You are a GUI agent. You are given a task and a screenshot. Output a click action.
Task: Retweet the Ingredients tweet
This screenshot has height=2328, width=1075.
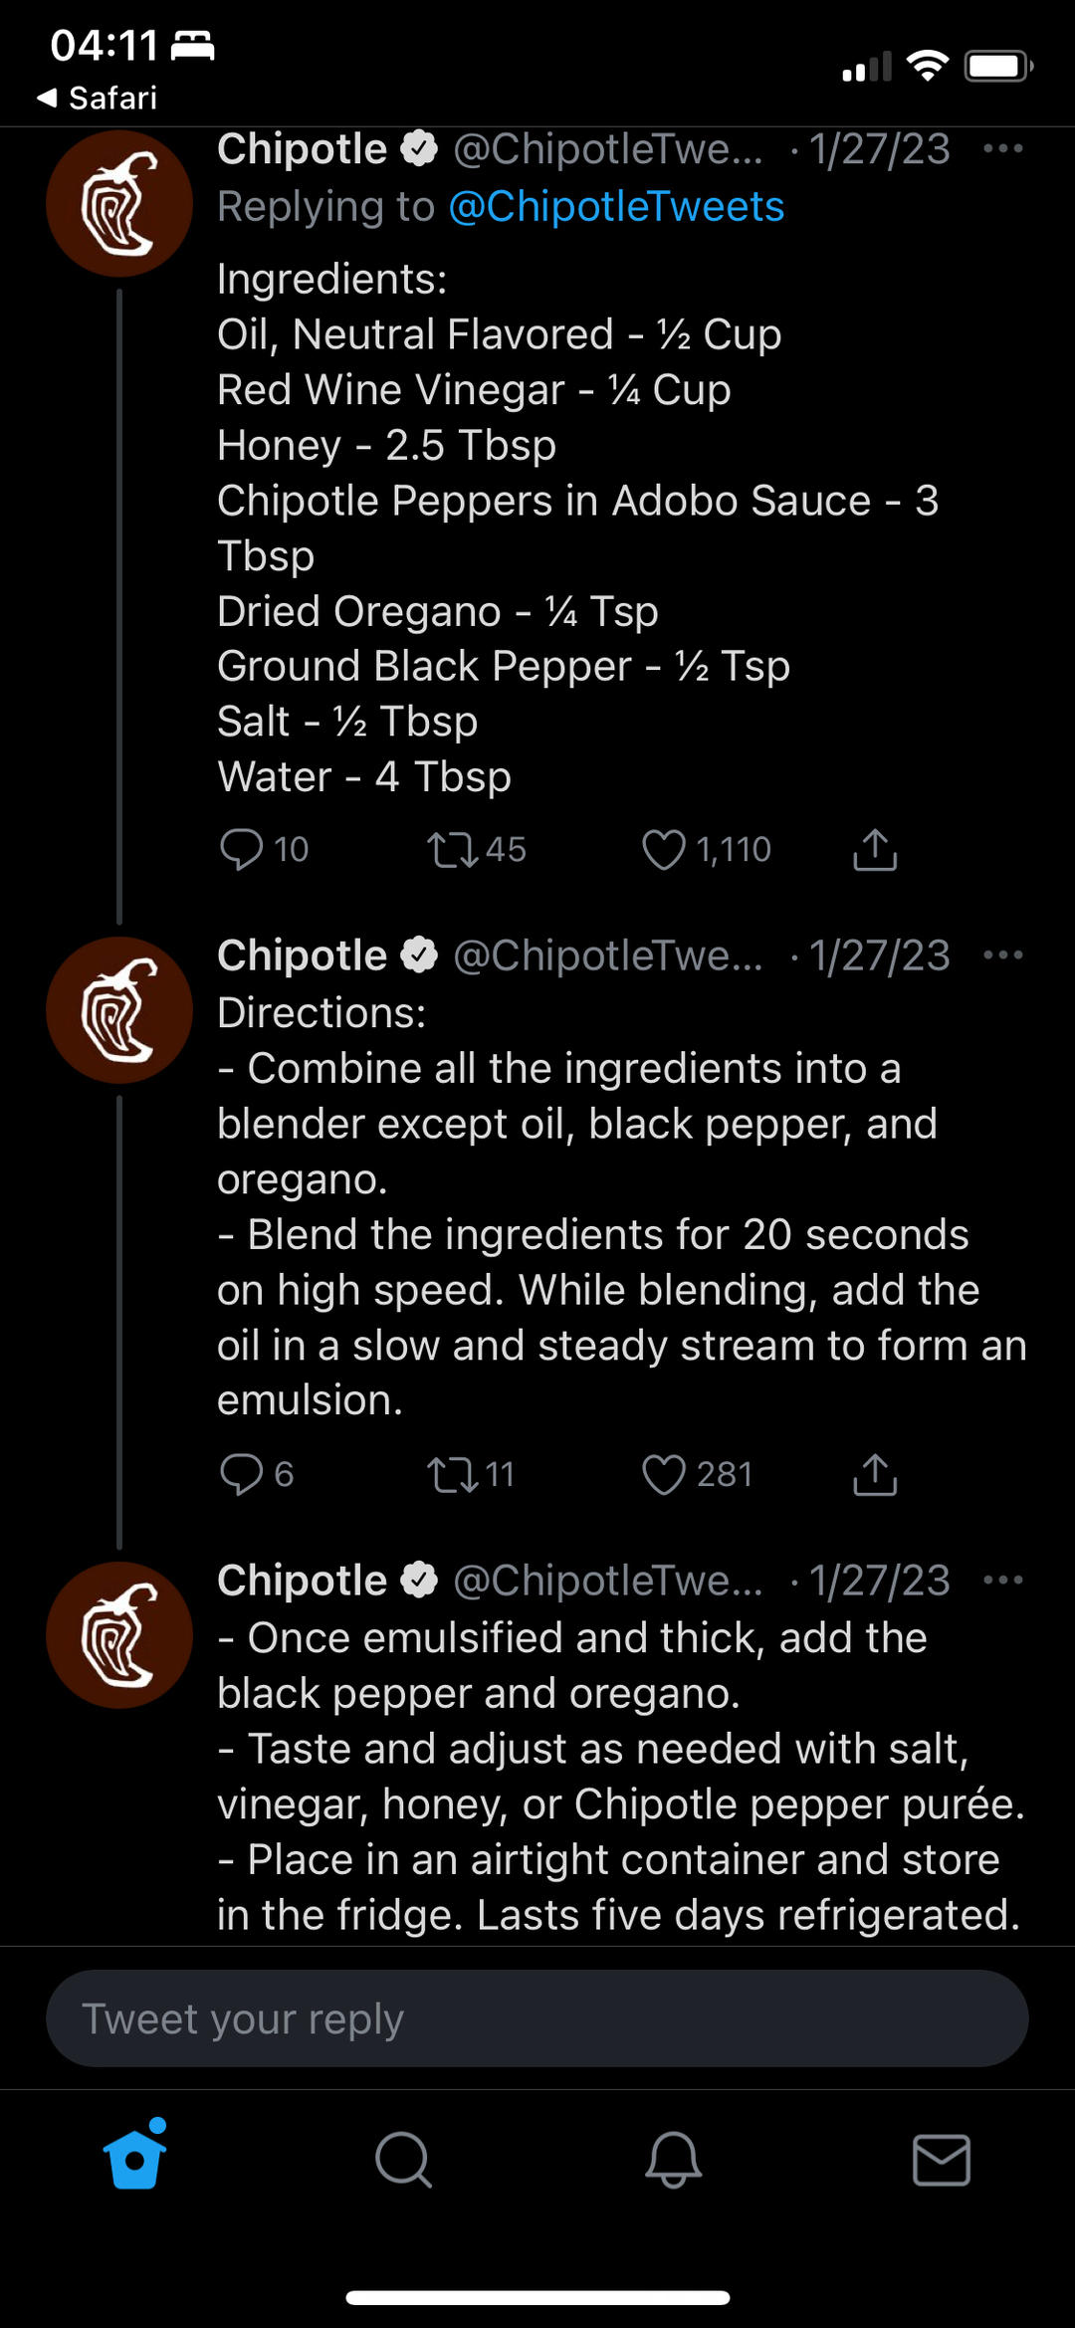452,850
